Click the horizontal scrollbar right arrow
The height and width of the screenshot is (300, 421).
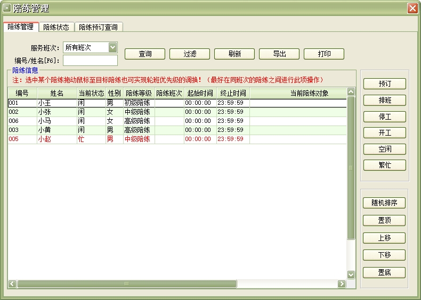coord(342,284)
